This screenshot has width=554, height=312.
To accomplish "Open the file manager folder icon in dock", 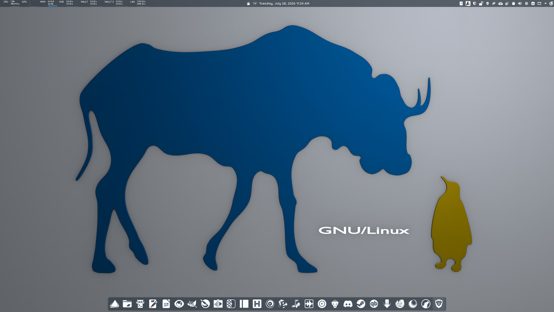I will [127, 304].
